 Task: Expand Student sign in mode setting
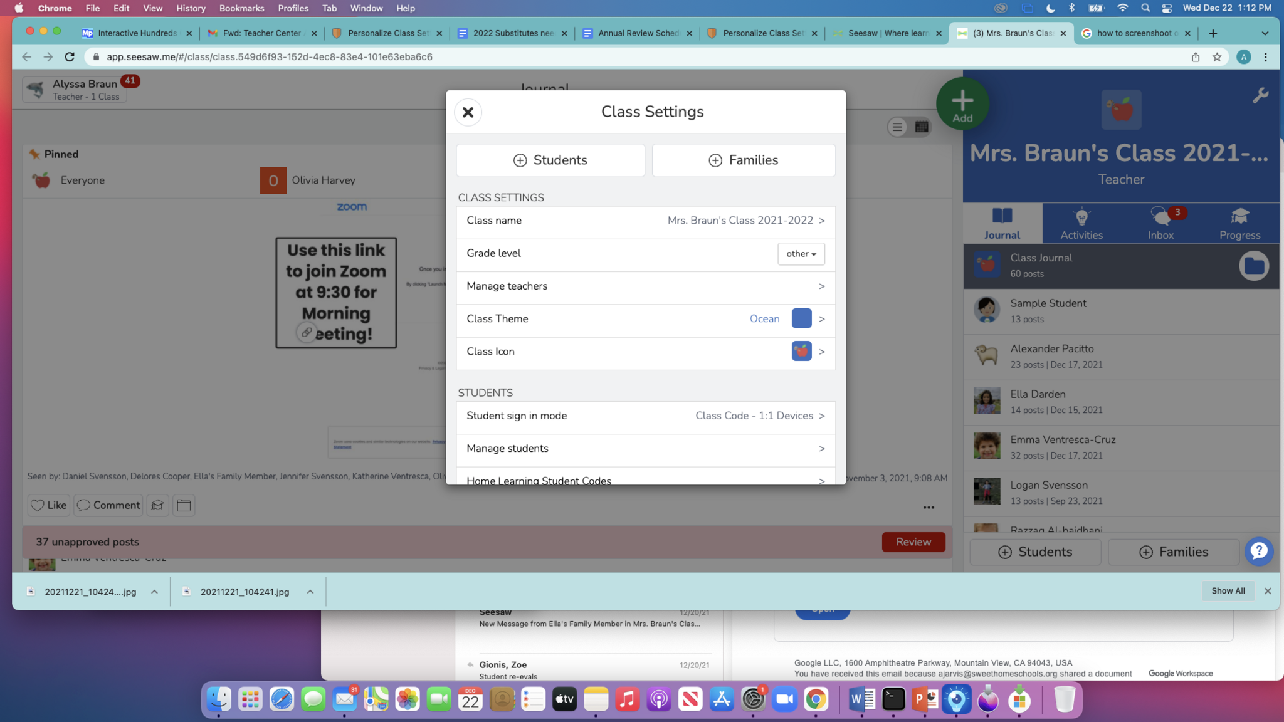pyautogui.click(x=646, y=416)
